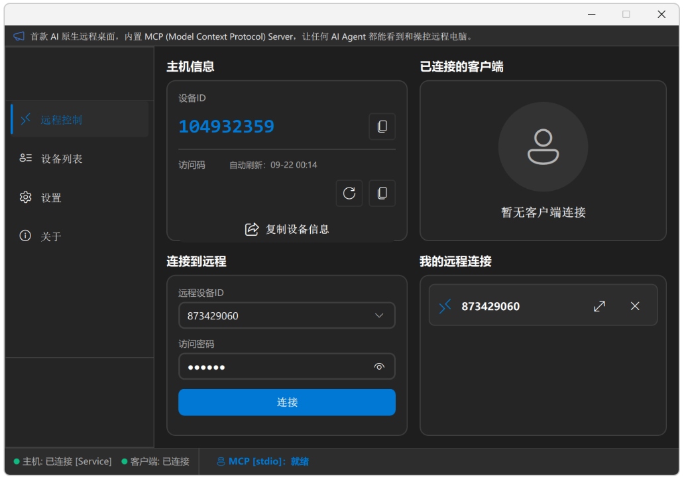Click the 远程设备ID field with 873429060
Viewport: 684px width, 481px height.
(x=286, y=315)
